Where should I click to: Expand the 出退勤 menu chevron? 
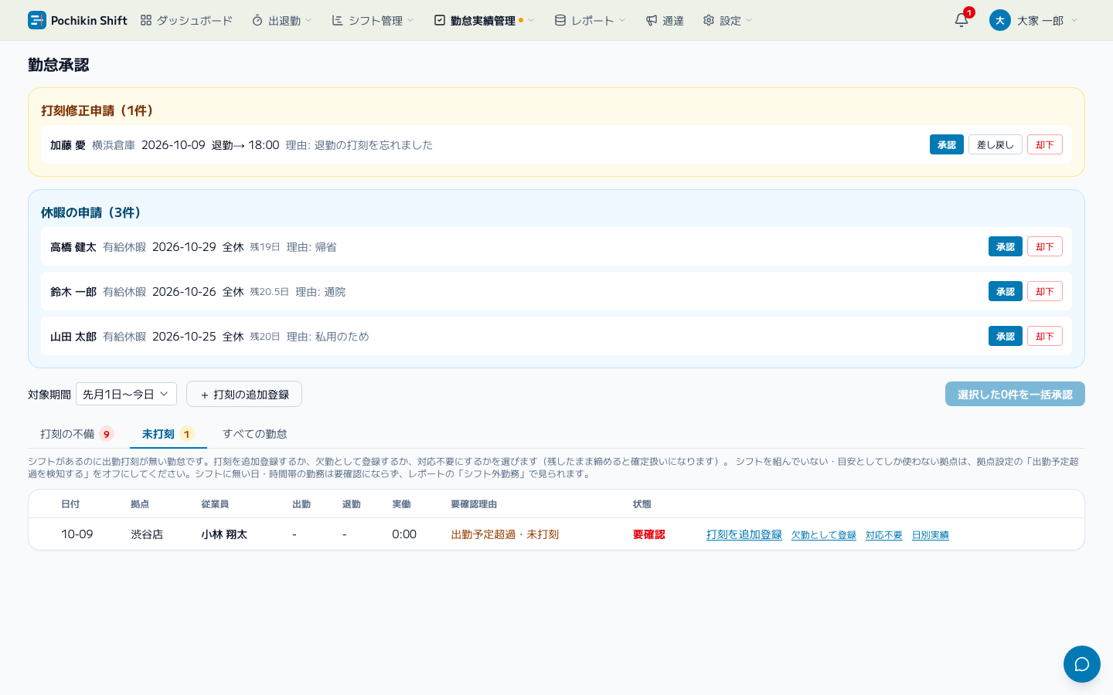[309, 20]
